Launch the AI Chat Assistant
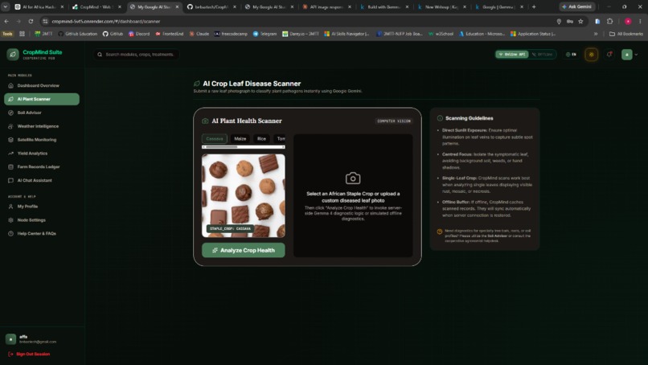 35,180
